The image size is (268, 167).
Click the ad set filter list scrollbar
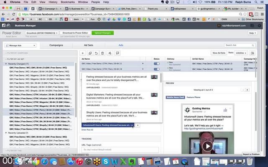(76, 90)
